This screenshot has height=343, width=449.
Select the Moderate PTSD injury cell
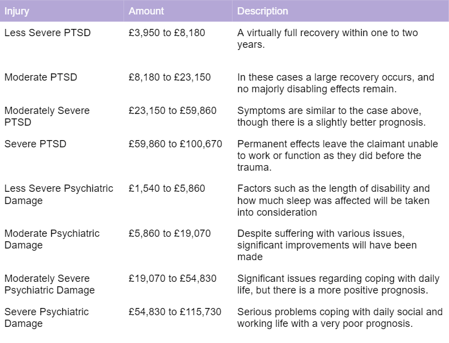(41, 77)
